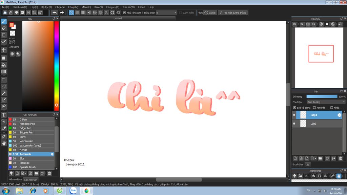Select the Bucket fill tool

tap(4, 65)
